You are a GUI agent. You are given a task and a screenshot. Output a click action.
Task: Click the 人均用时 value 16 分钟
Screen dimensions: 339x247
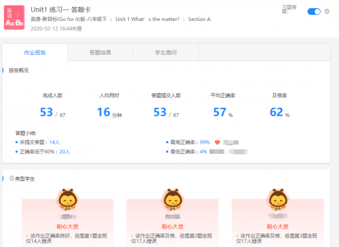click(x=109, y=112)
